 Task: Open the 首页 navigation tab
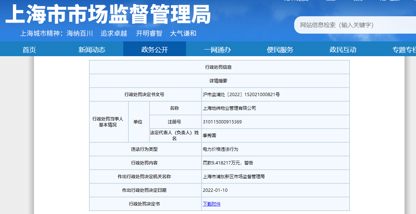pyautogui.click(x=29, y=50)
